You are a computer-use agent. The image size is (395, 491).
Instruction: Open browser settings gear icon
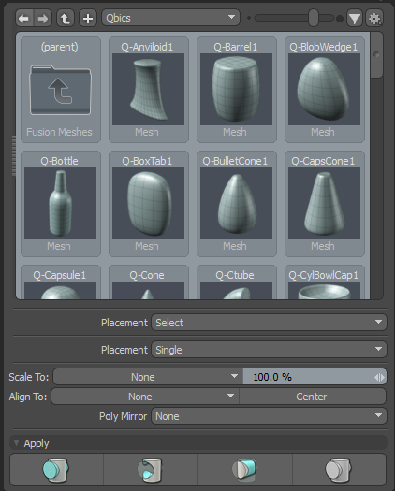pyautogui.click(x=374, y=19)
